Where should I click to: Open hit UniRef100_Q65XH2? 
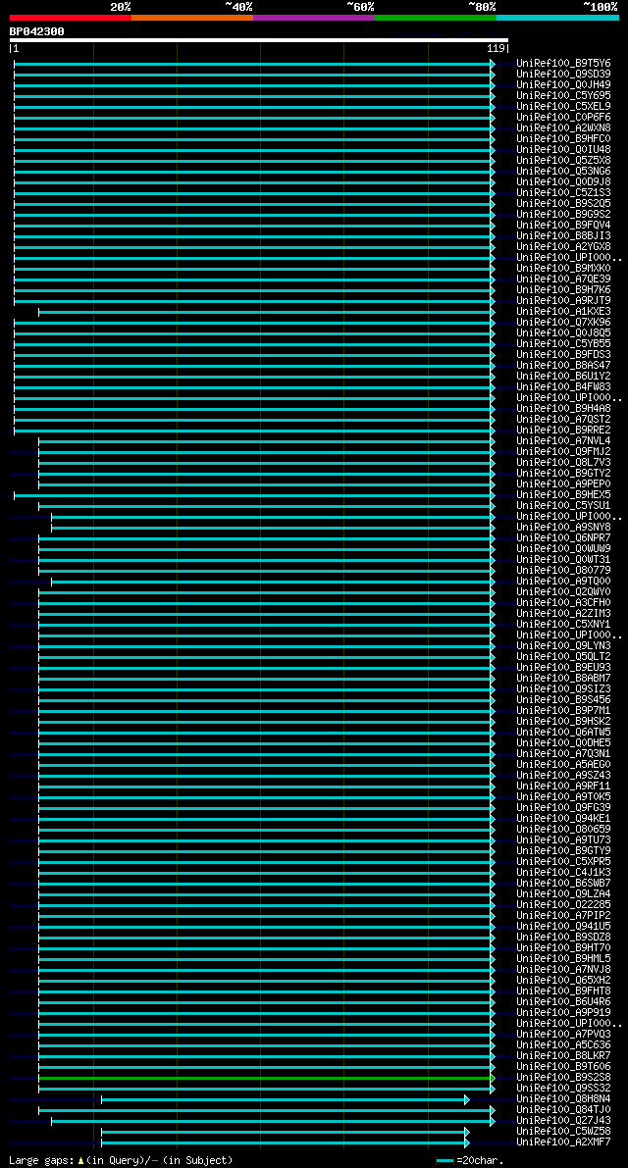pyautogui.click(x=563, y=981)
